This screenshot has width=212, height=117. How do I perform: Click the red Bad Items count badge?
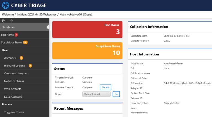pos(16,35)
